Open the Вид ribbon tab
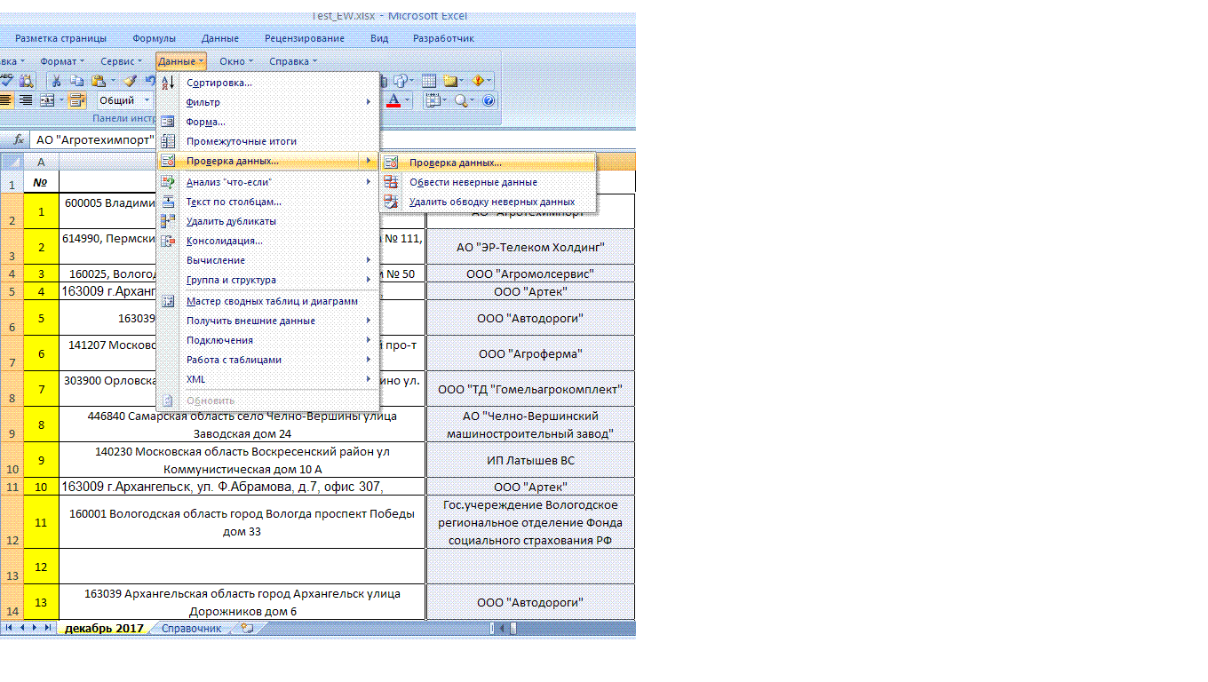 point(379,38)
